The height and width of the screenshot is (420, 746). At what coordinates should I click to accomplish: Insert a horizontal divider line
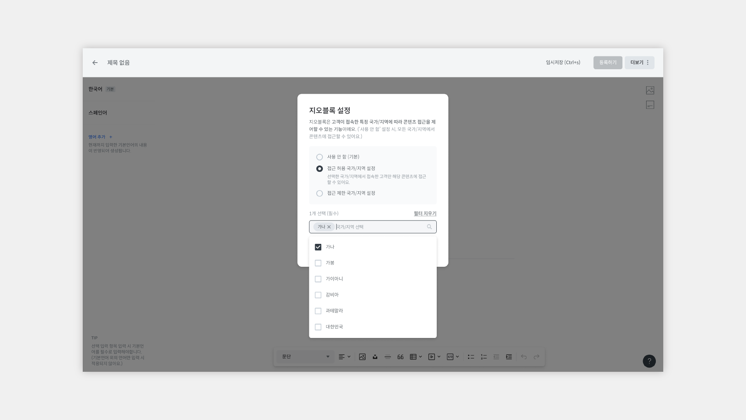pos(387,357)
